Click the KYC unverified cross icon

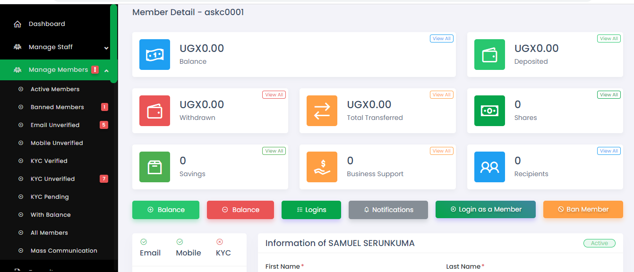pyautogui.click(x=219, y=242)
